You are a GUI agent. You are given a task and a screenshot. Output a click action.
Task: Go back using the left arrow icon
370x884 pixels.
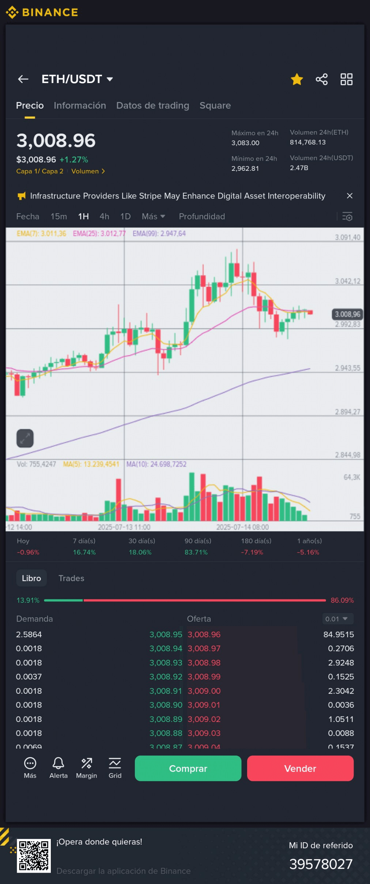point(23,79)
